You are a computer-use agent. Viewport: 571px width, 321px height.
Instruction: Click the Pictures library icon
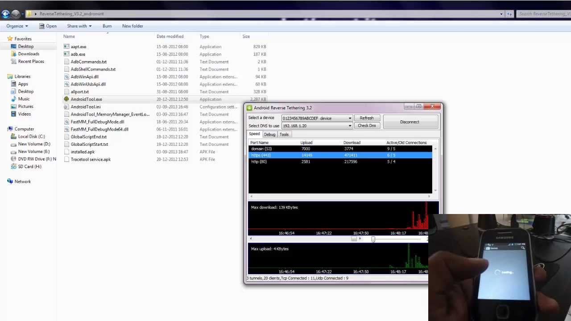[x=13, y=107]
